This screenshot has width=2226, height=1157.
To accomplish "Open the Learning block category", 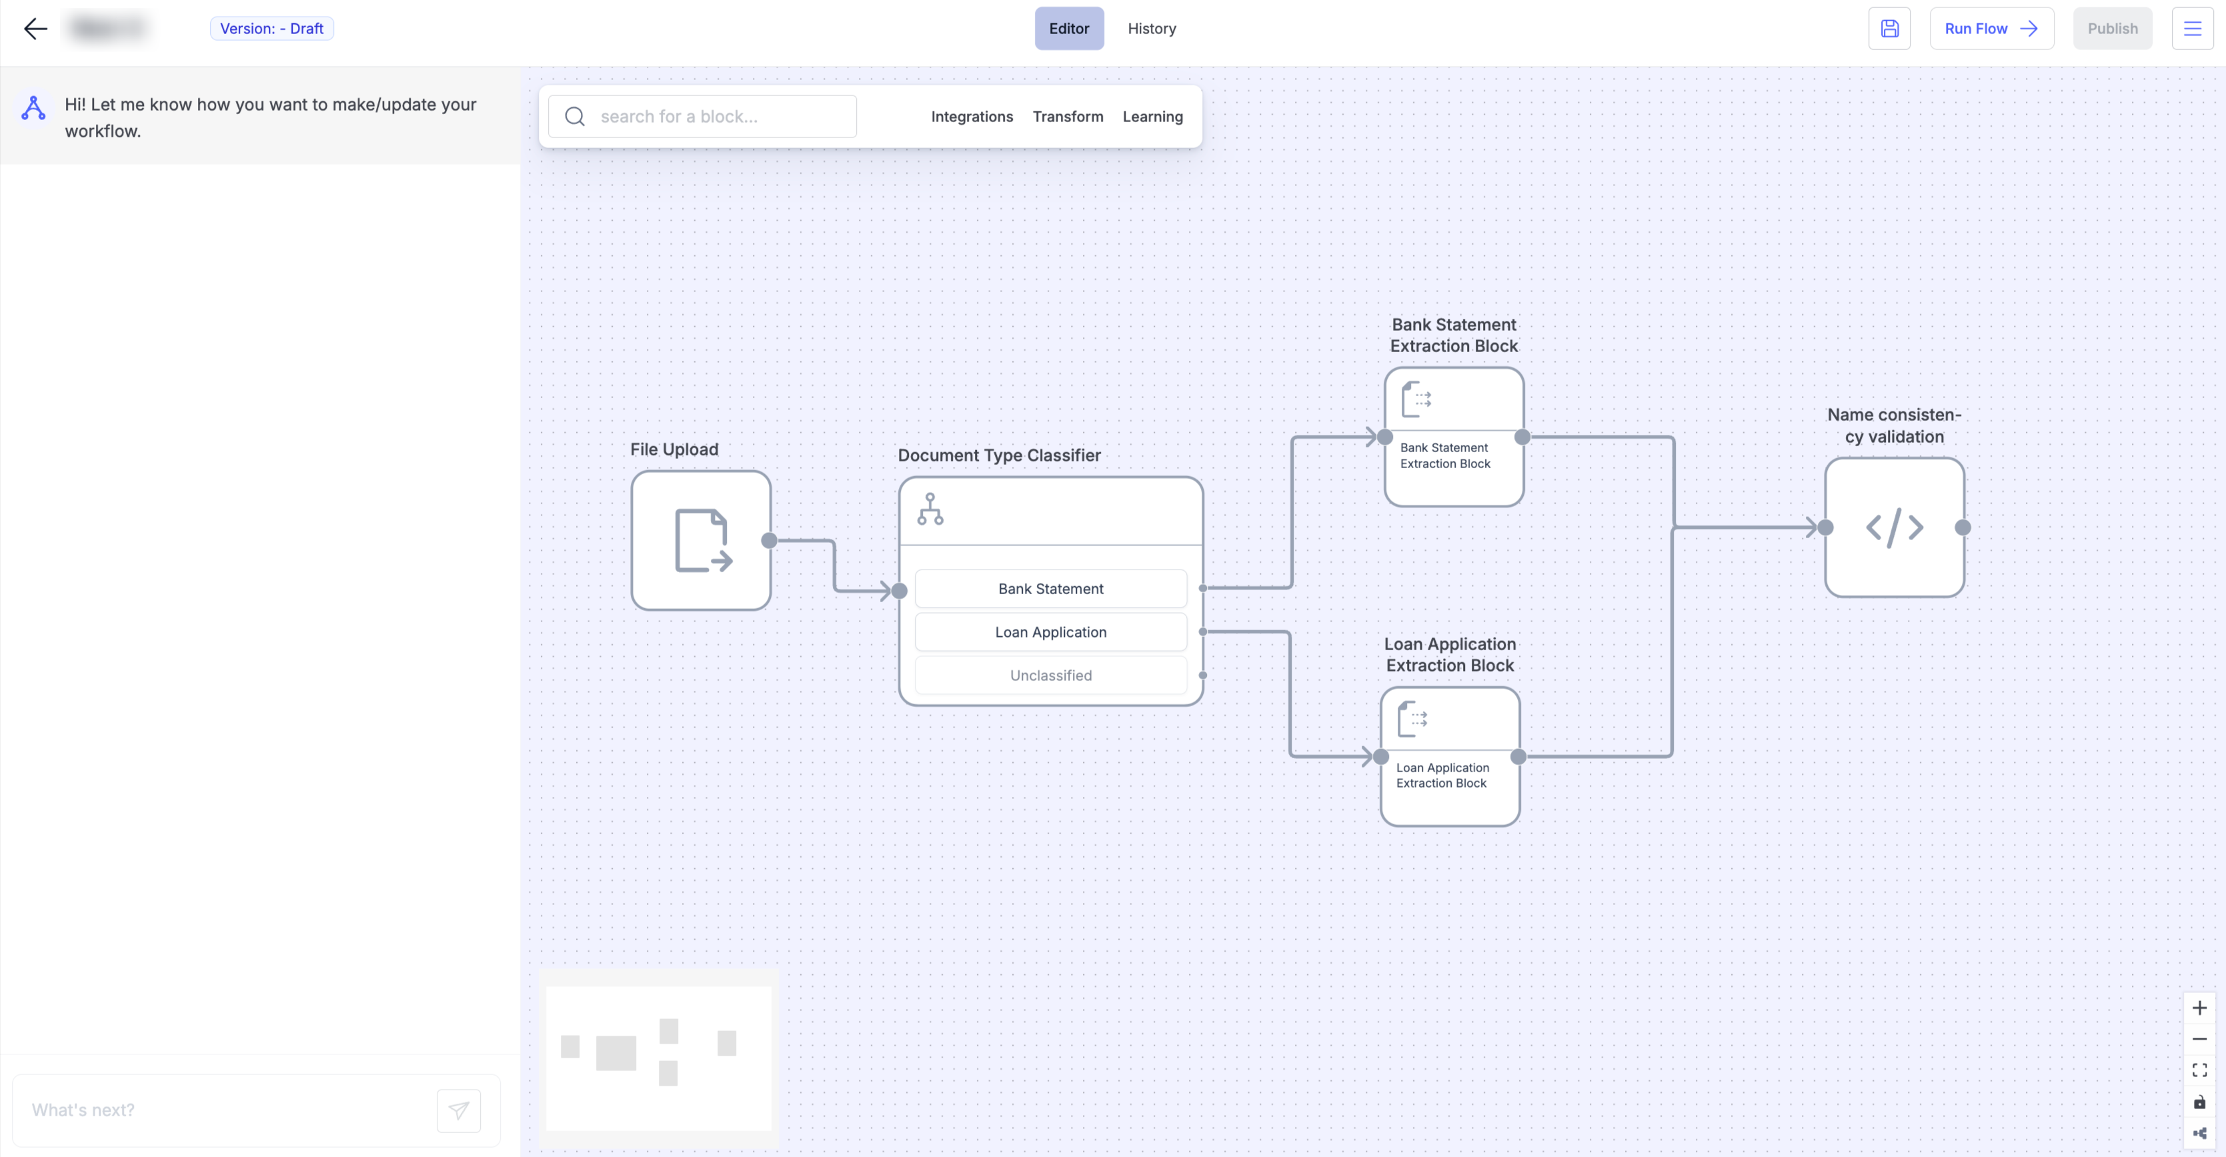I will 1152,117.
